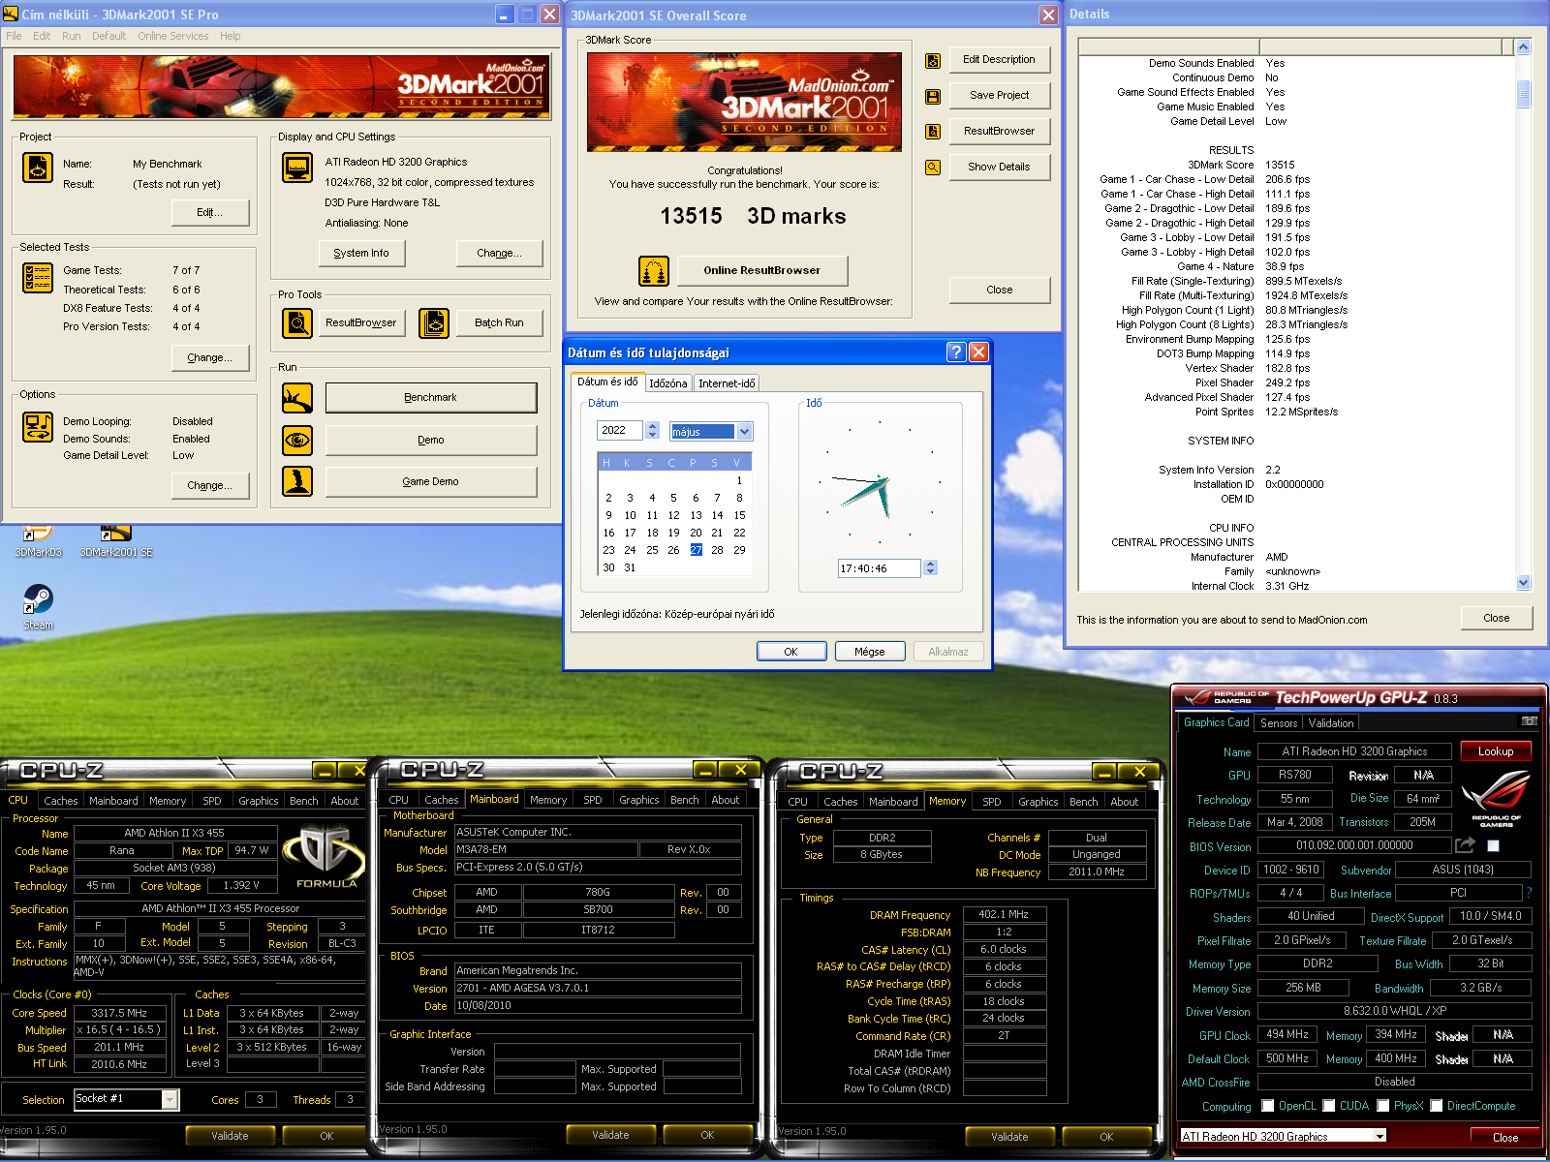This screenshot has width=1550, height=1162.
Task: Click the icon left of Edit Description
Action: pos(933,60)
